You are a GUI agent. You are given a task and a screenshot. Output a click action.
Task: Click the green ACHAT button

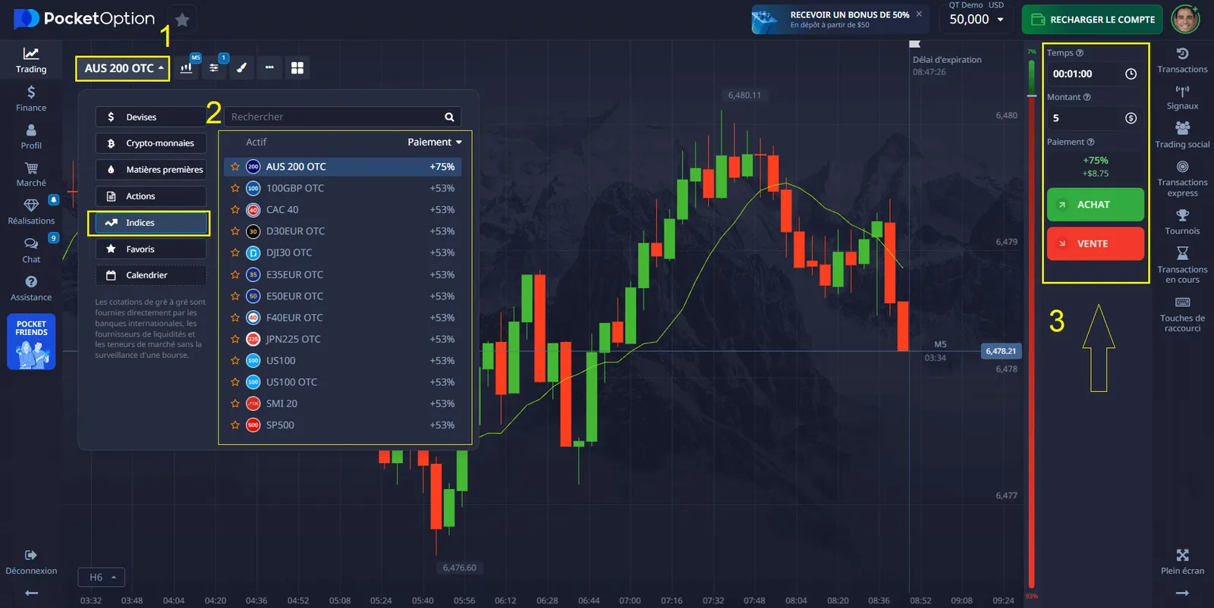pos(1095,205)
